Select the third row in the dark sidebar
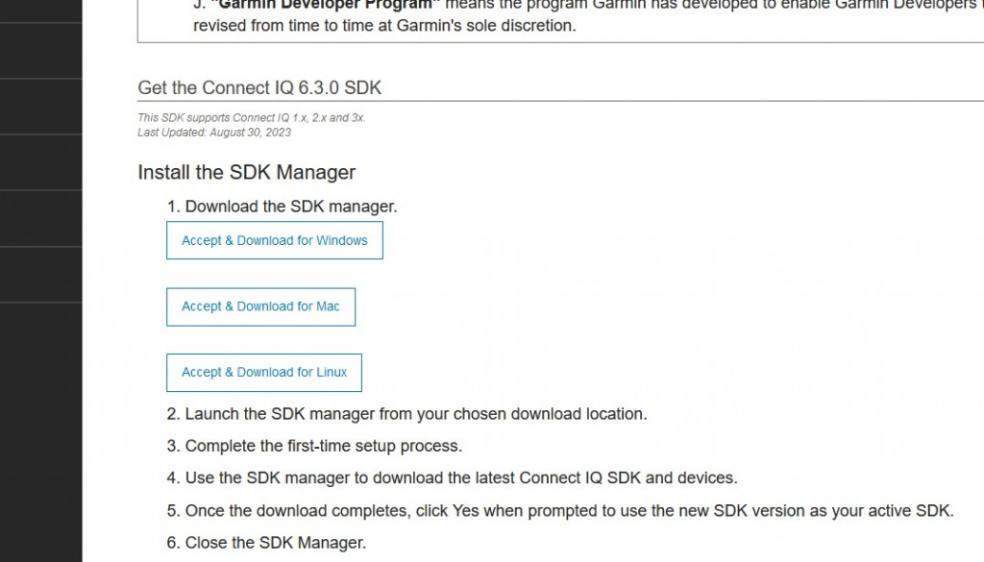 (40, 107)
